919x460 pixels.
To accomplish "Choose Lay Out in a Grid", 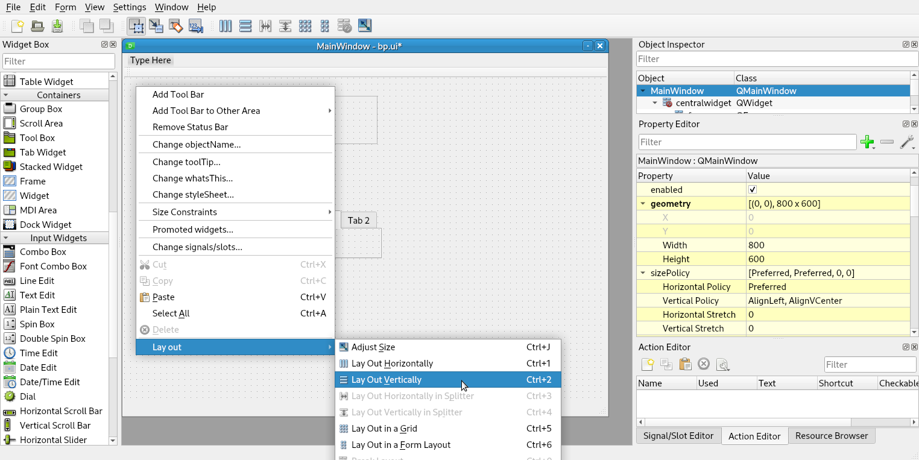I will tap(384, 429).
